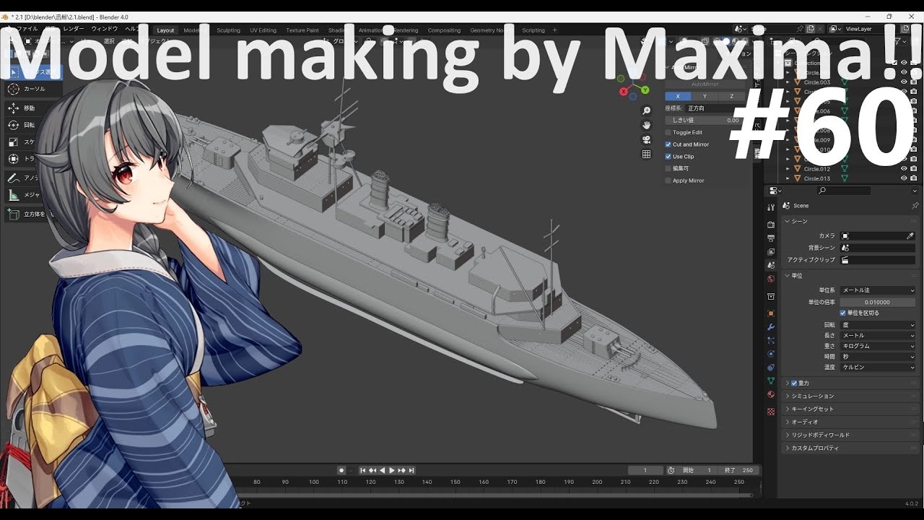Open ファイル menu

click(27, 29)
